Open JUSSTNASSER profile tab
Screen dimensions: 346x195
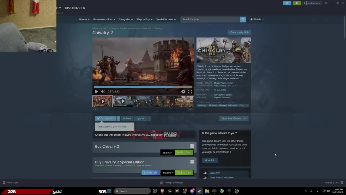(x=75, y=8)
